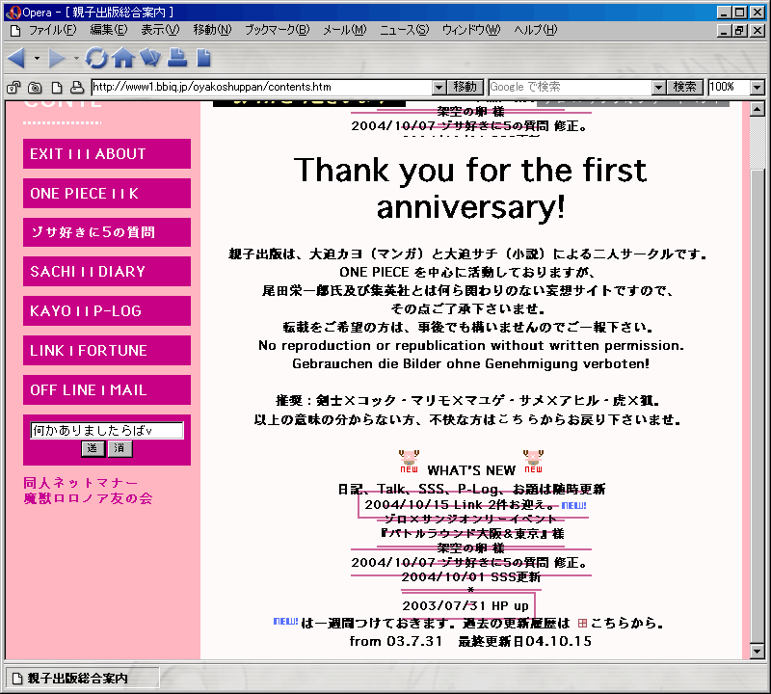The height and width of the screenshot is (694, 771).
Task: Open the ニュース(S) menu
Action: tap(404, 30)
